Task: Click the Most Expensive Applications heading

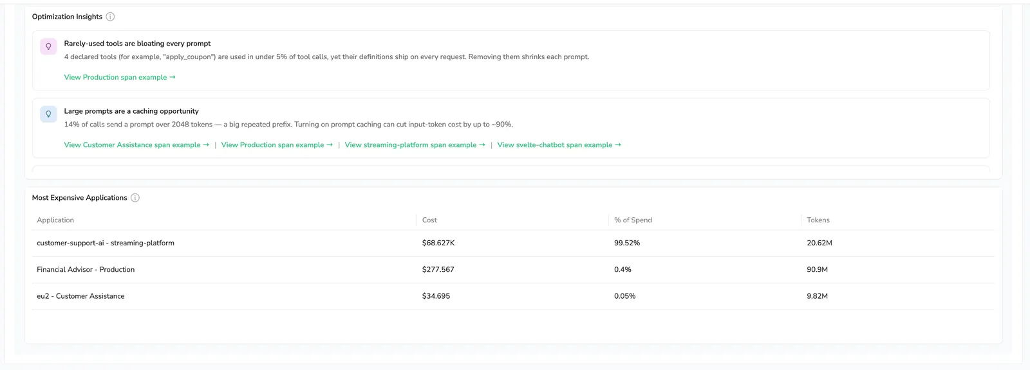Action: point(80,198)
